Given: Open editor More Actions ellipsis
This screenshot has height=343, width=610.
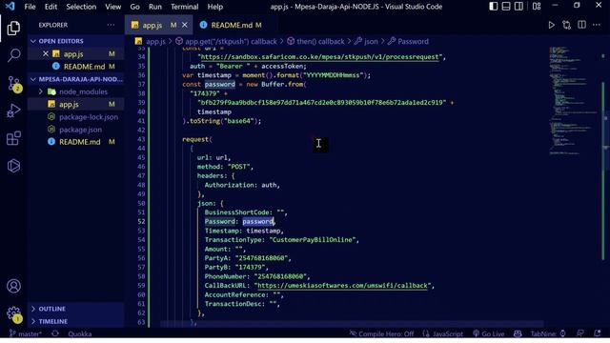Looking at the screenshot, I should point(597,25).
